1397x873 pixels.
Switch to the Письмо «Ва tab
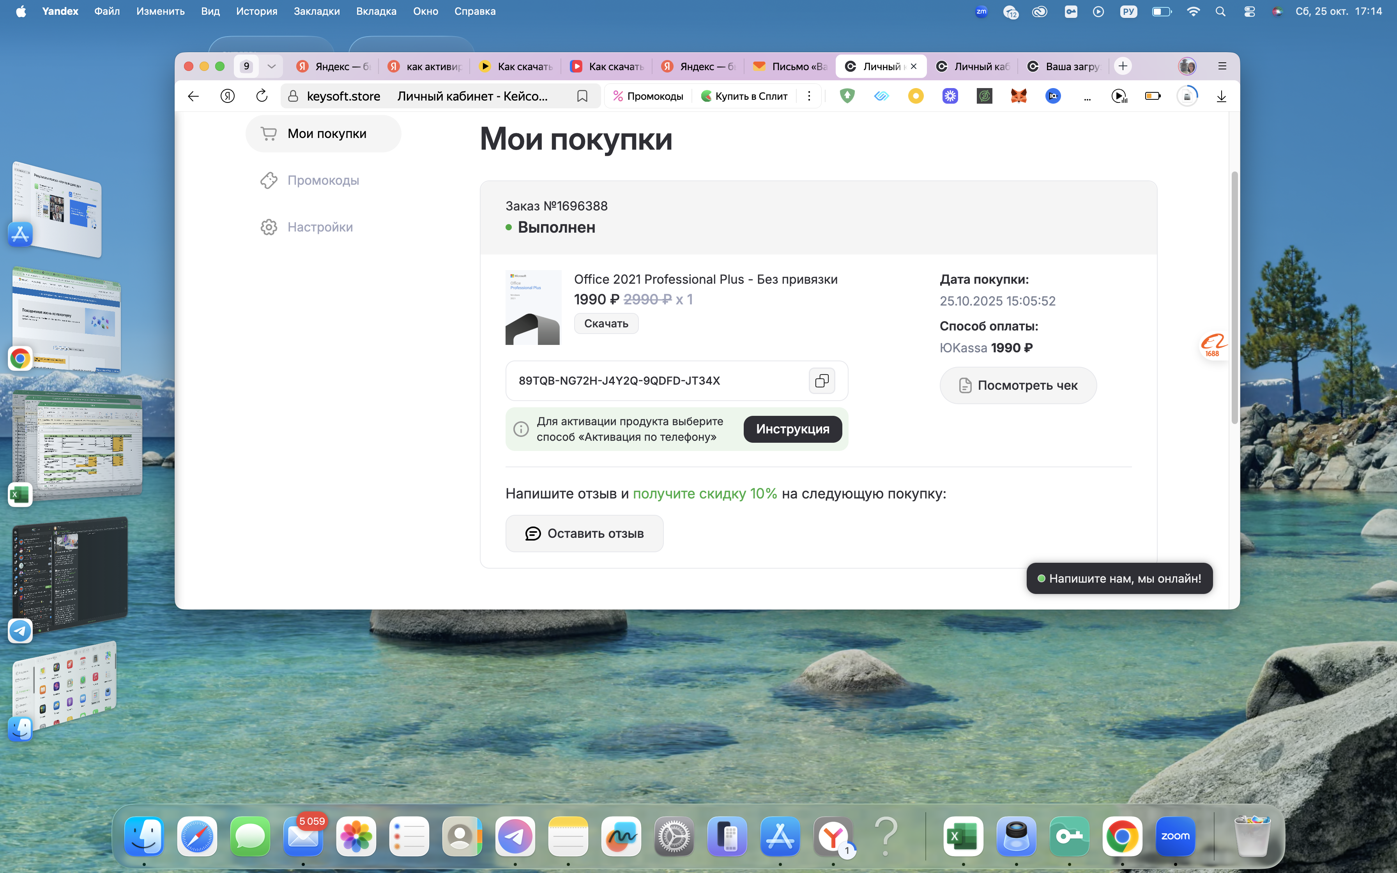tap(790, 66)
